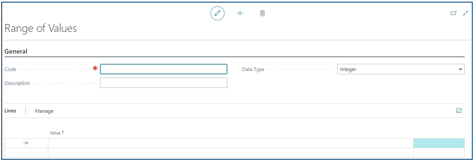Click the Range of Values page title
Image resolution: width=474 pixels, height=161 pixels.
click(41, 28)
